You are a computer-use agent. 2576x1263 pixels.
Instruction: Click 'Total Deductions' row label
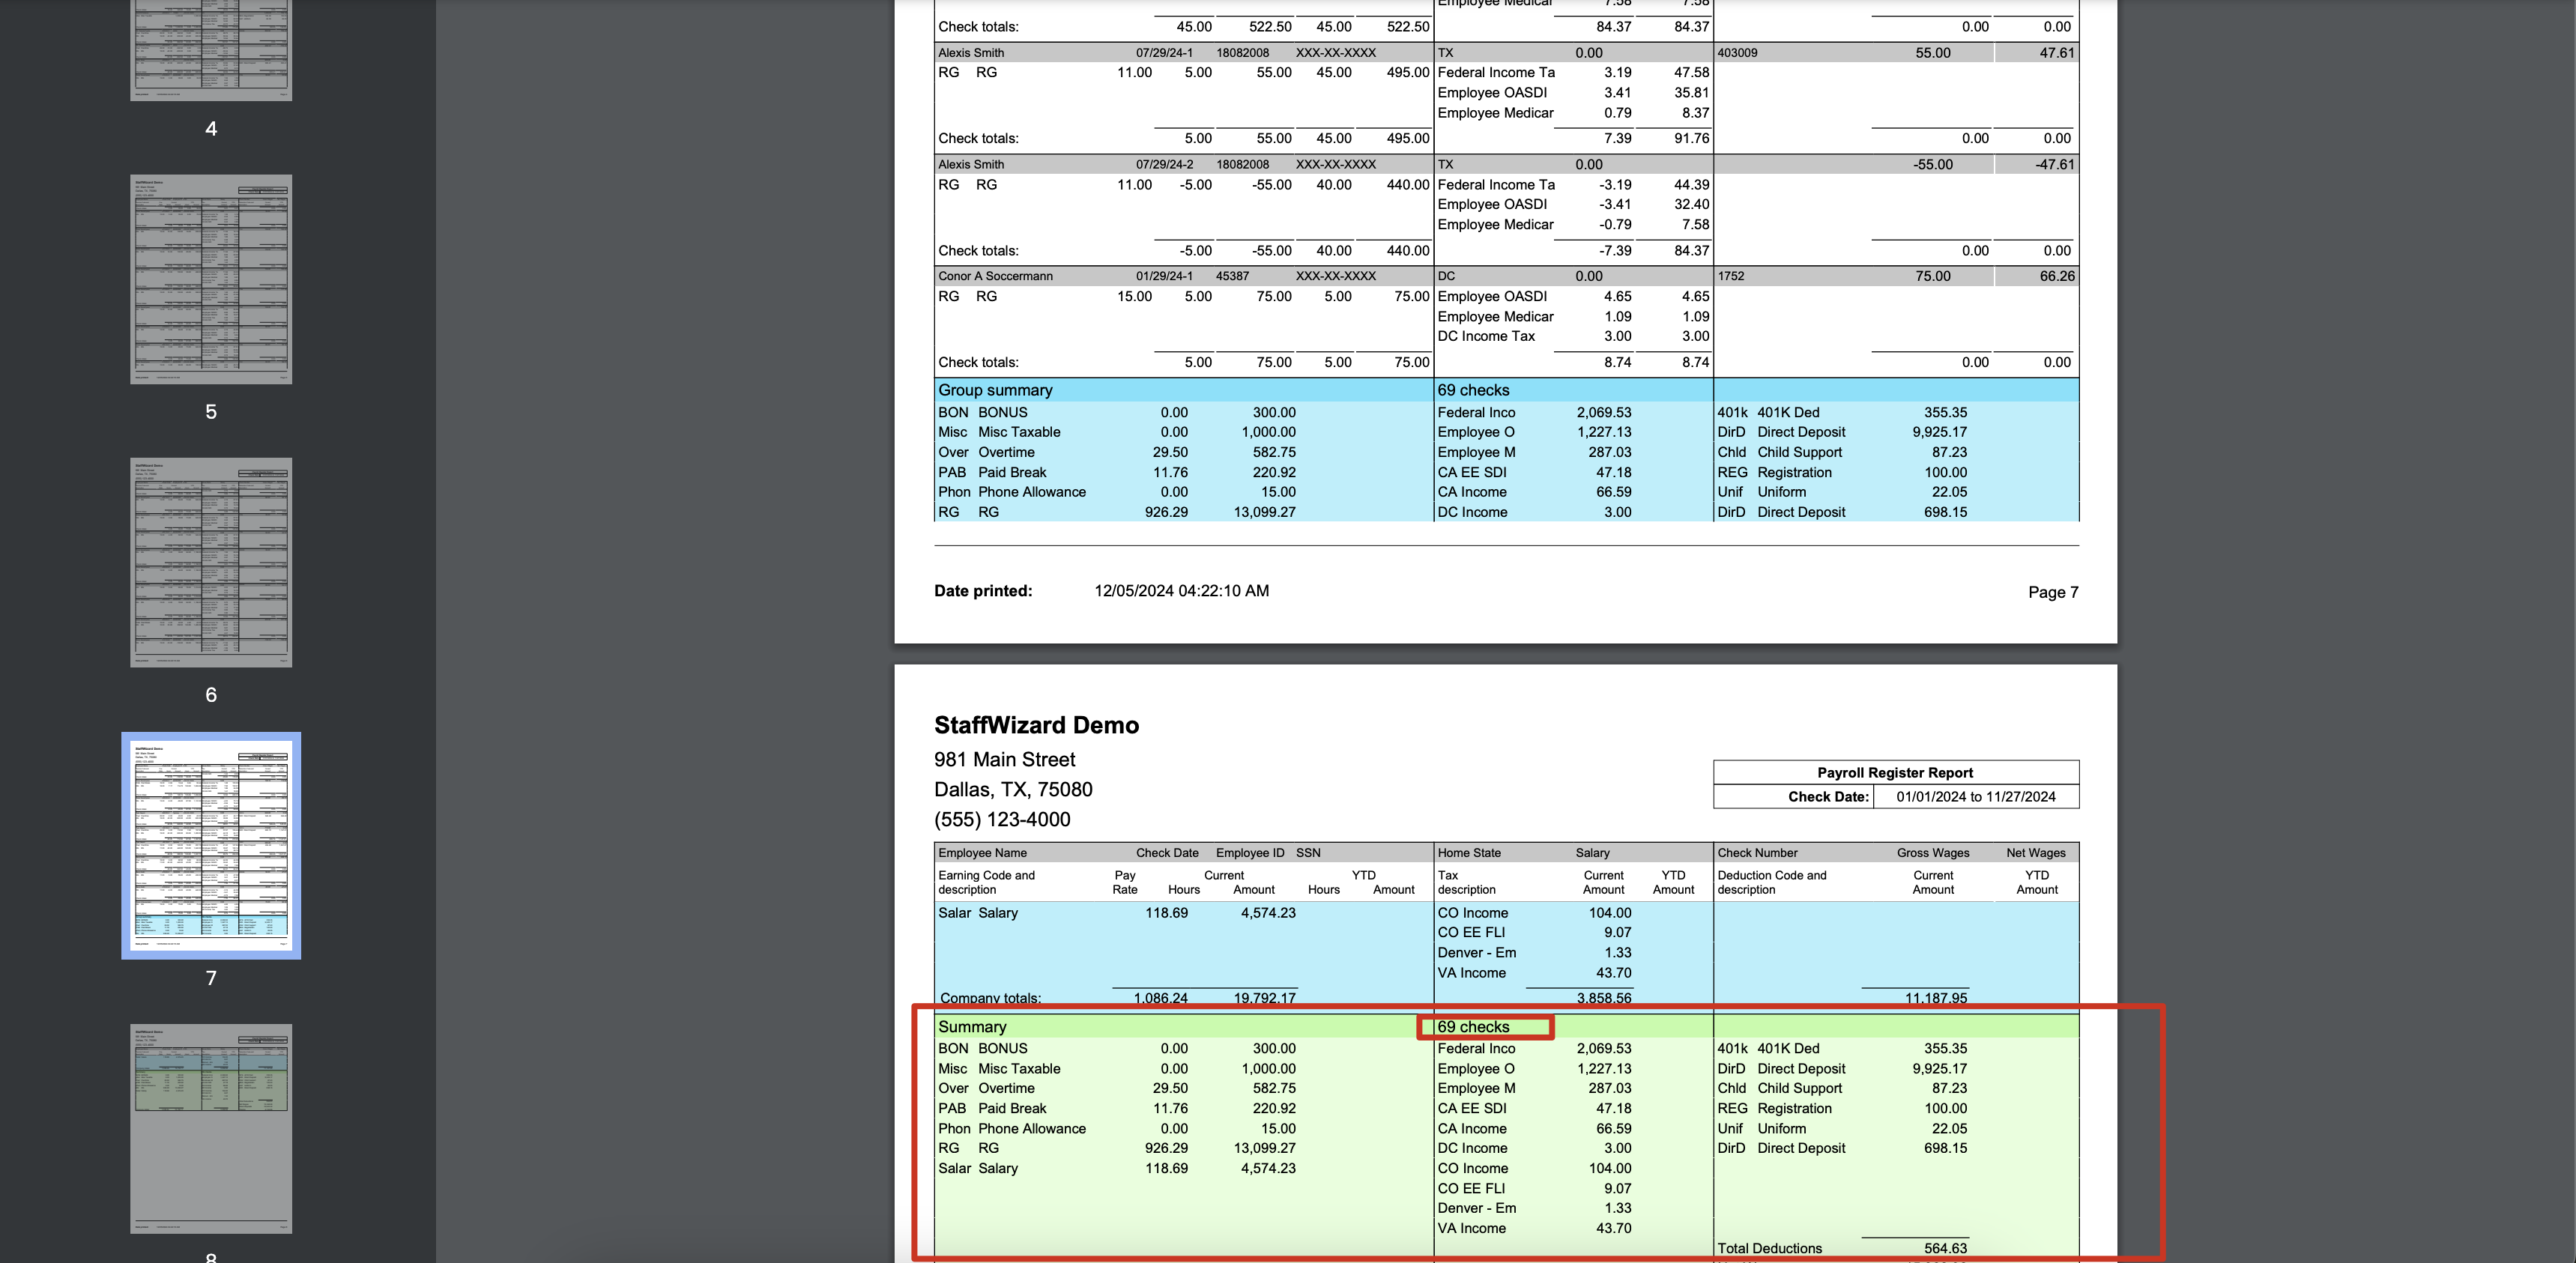(1769, 1248)
